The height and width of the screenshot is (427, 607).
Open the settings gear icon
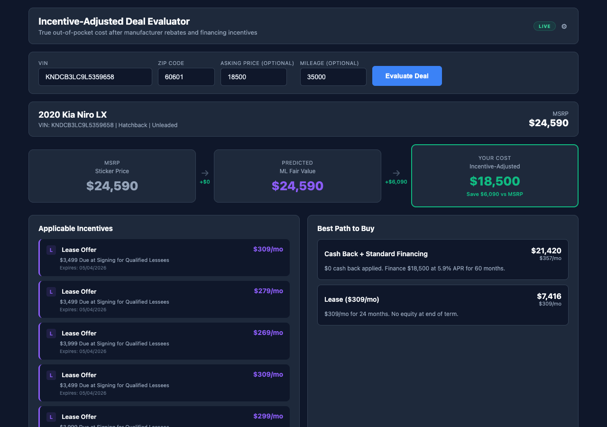coord(564,26)
